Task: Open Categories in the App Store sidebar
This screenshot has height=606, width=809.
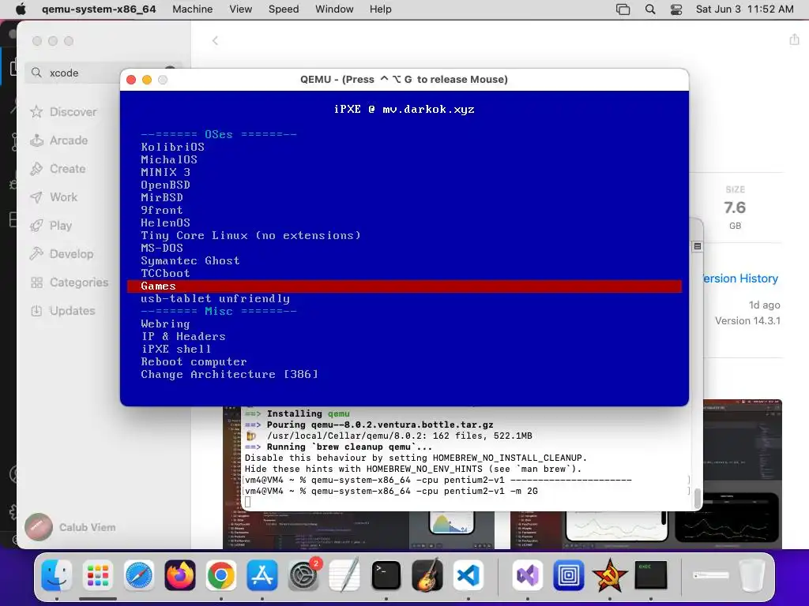Action: tap(70, 282)
